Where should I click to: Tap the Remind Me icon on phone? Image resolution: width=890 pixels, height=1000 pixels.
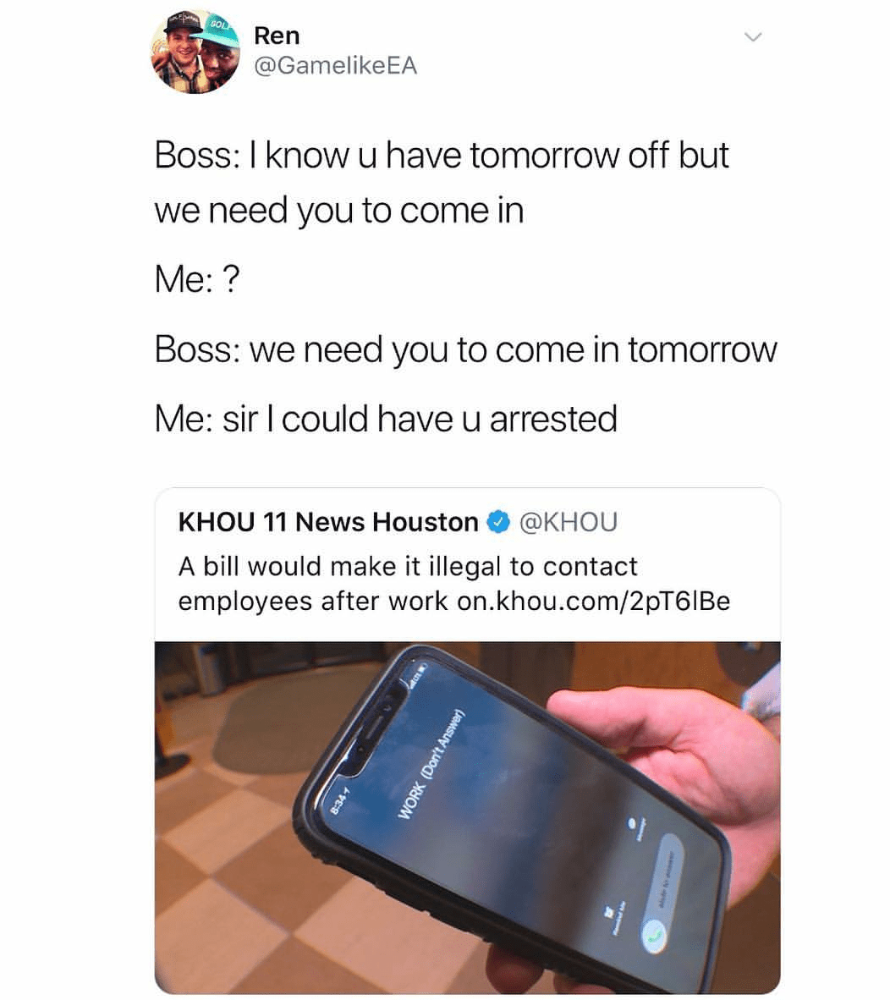[607, 912]
